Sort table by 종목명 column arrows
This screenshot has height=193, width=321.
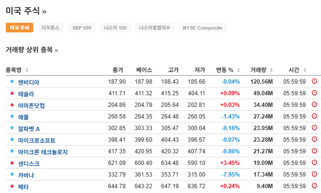[x=27, y=70]
